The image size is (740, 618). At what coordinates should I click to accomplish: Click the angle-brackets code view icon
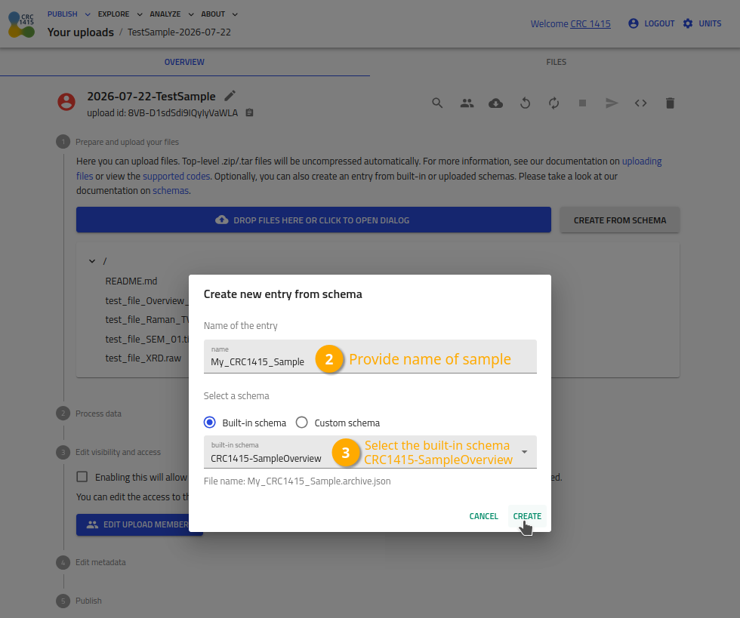coord(640,103)
